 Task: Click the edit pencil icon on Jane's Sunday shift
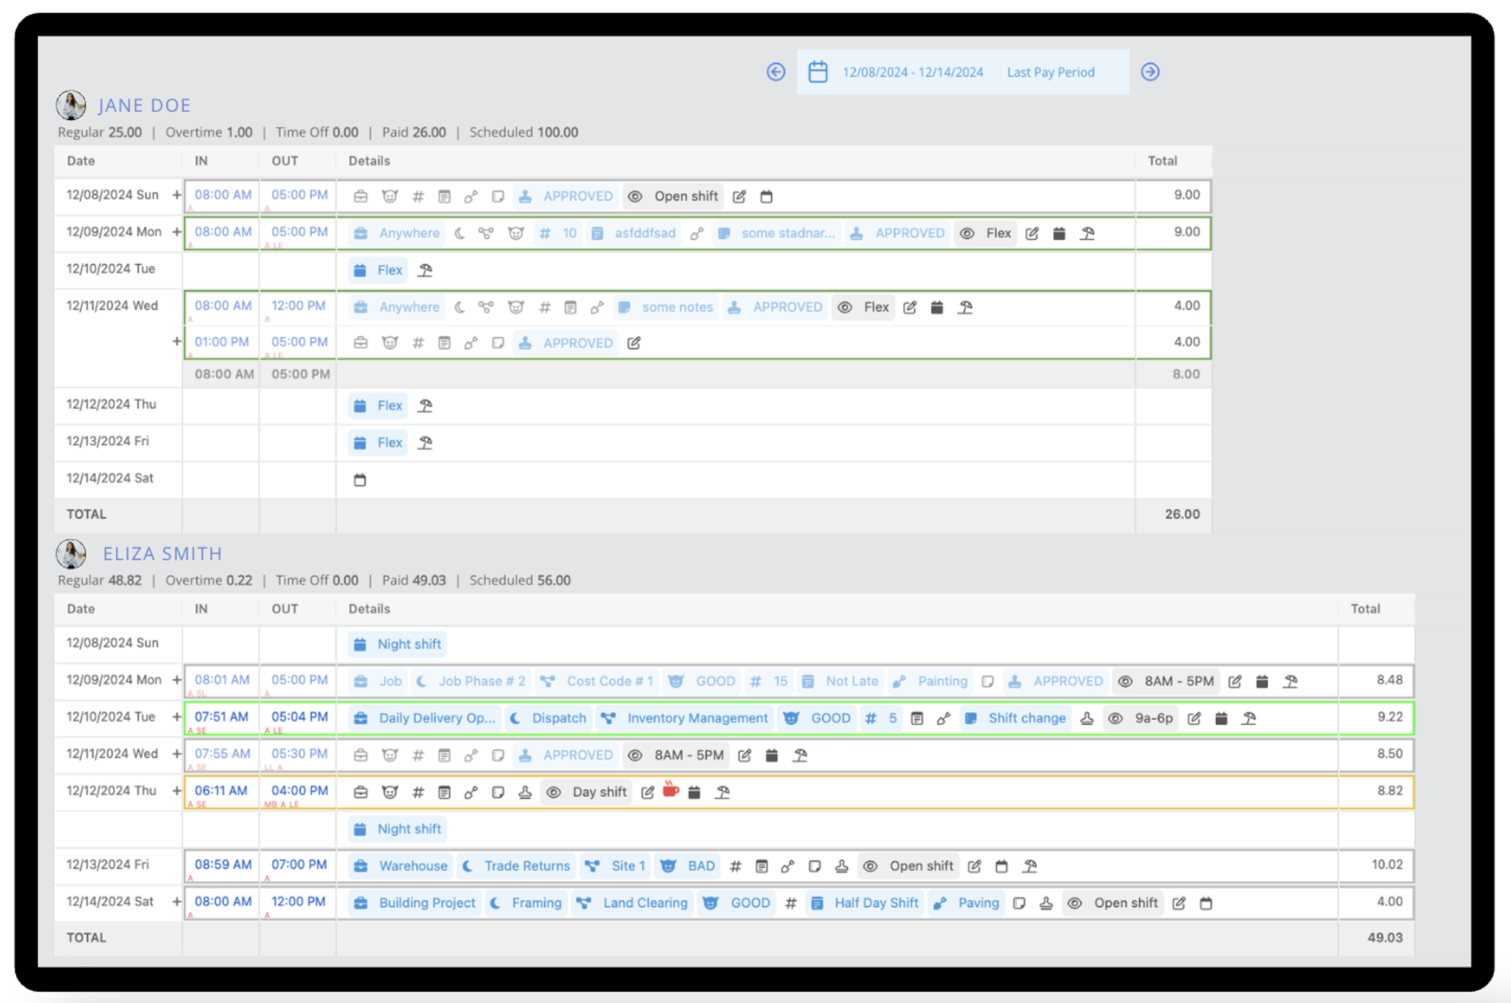tap(739, 196)
